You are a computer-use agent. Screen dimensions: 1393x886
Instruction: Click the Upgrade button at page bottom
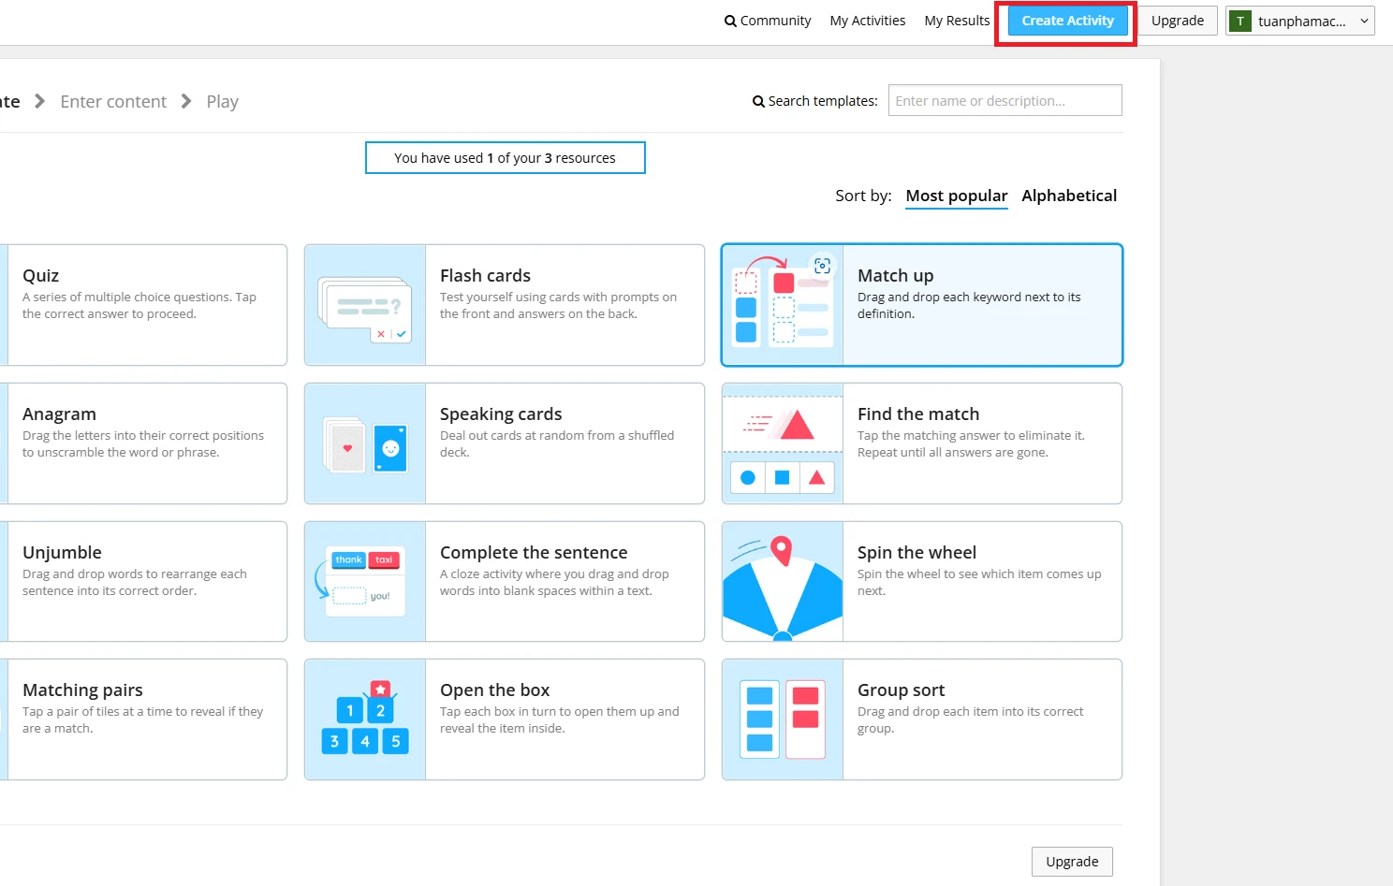(x=1071, y=862)
